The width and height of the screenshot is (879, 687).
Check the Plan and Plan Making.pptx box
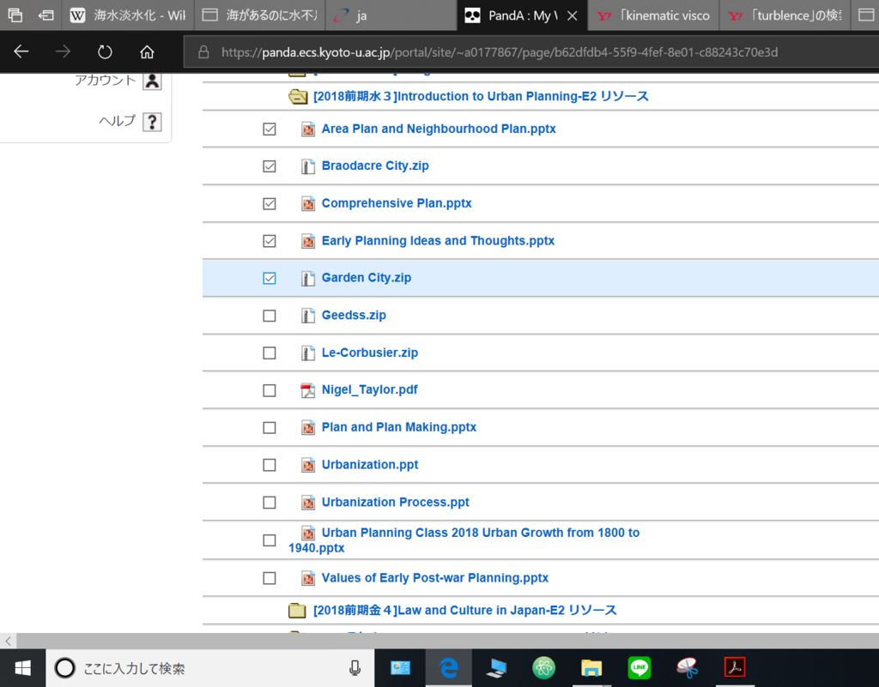[x=269, y=428]
